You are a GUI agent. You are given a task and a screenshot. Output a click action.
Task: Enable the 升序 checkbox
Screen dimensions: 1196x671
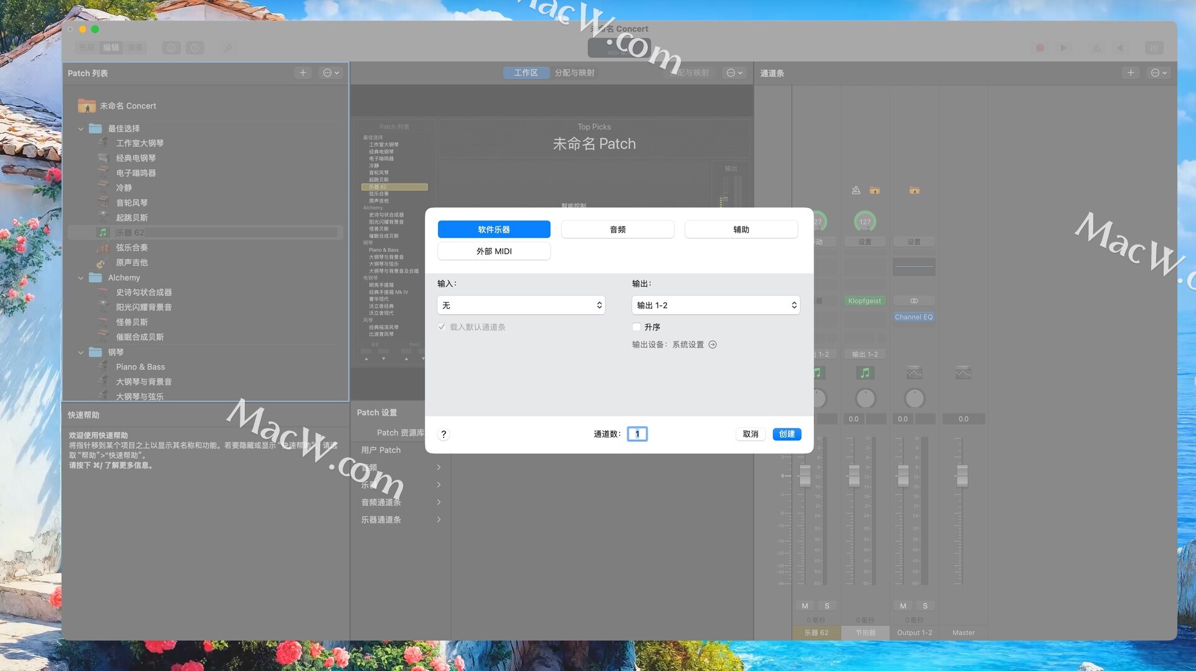pyautogui.click(x=637, y=327)
